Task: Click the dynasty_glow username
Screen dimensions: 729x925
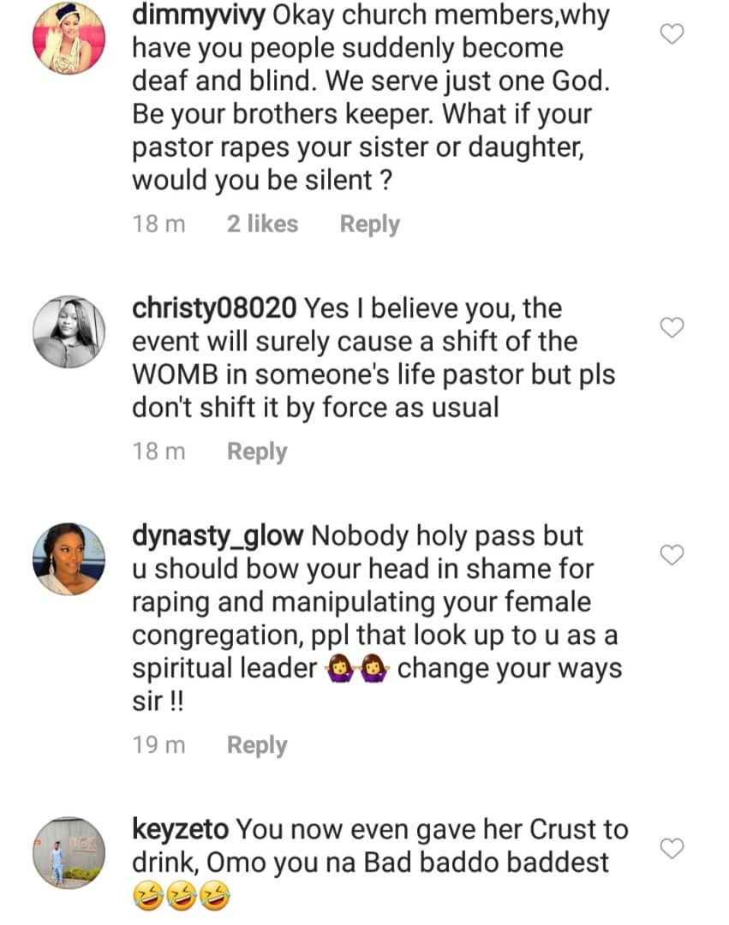Action: [218, 536]
